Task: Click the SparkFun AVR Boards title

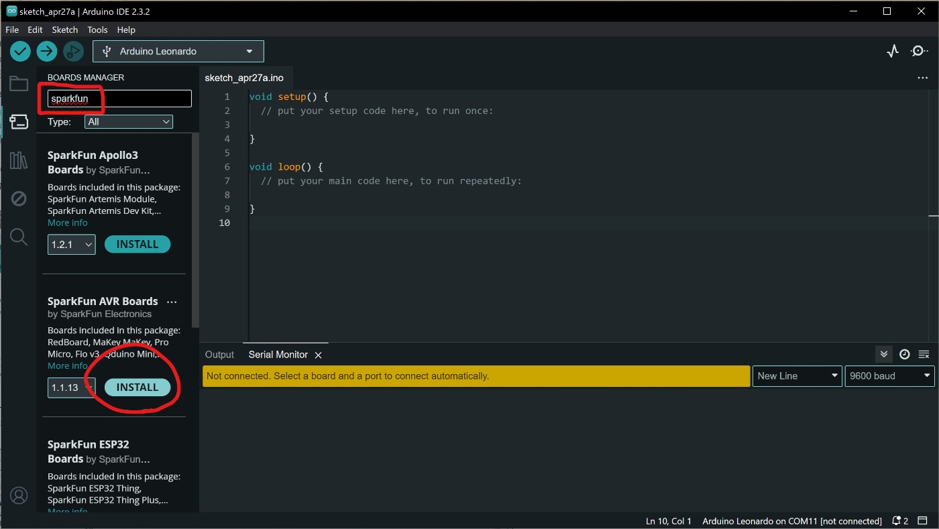Action: click(103, 302)
